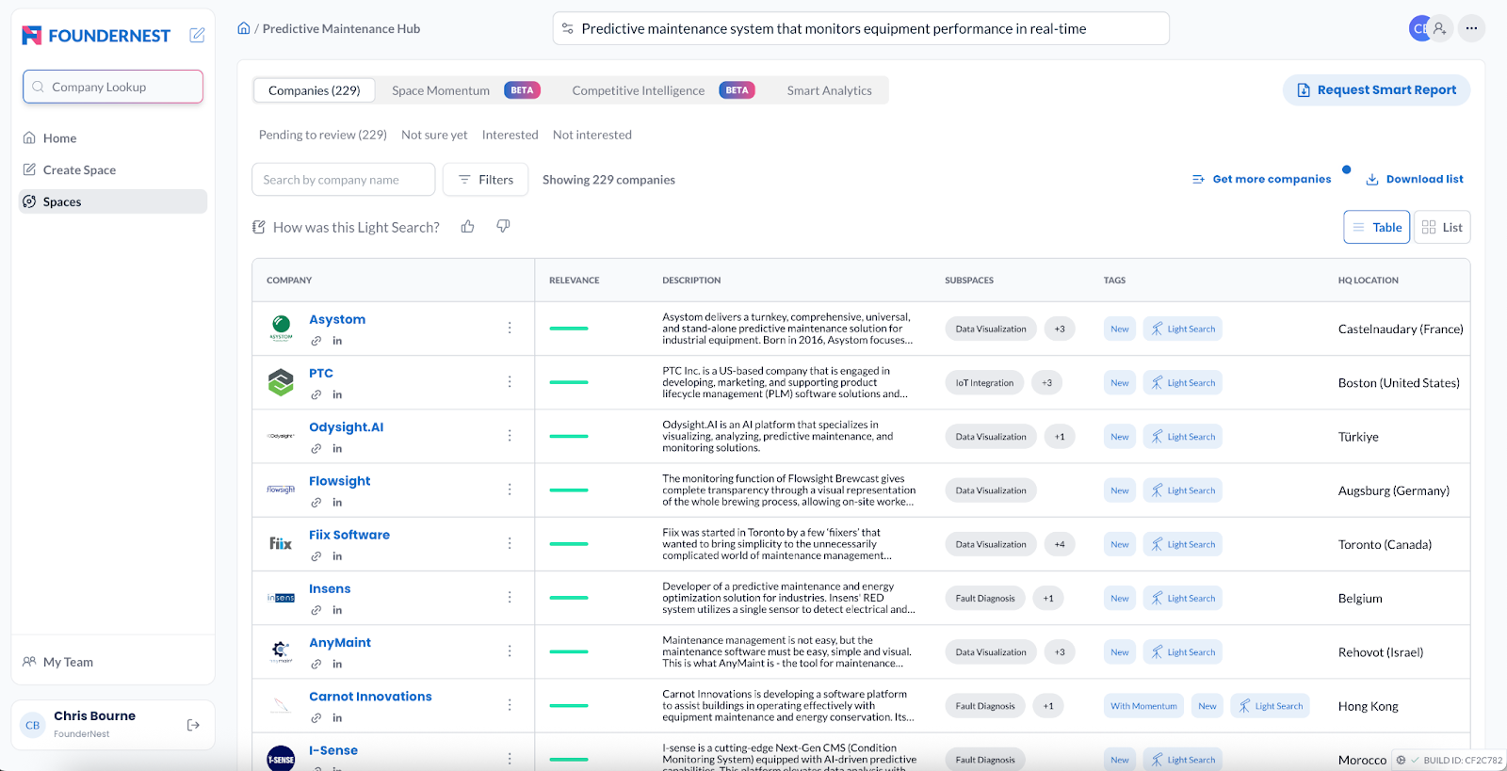
Task: Click the thumbs up feedback icon
Action: click(467, 227)
